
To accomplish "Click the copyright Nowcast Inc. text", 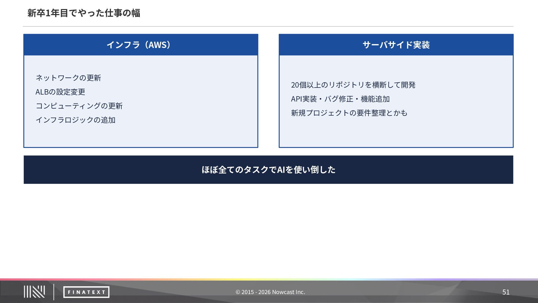I will coord(270,292).
